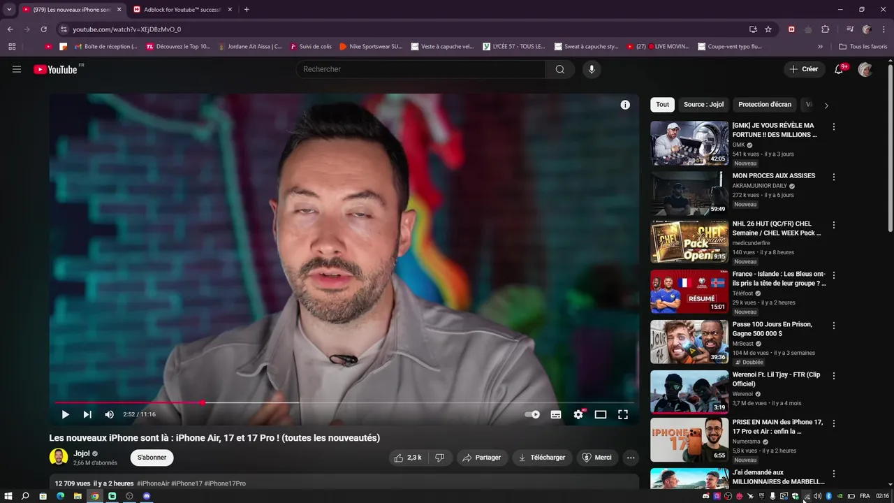Screen dimensions: 894x503
Task: Open the Tous les favoris folder
Action: point(863,47)
